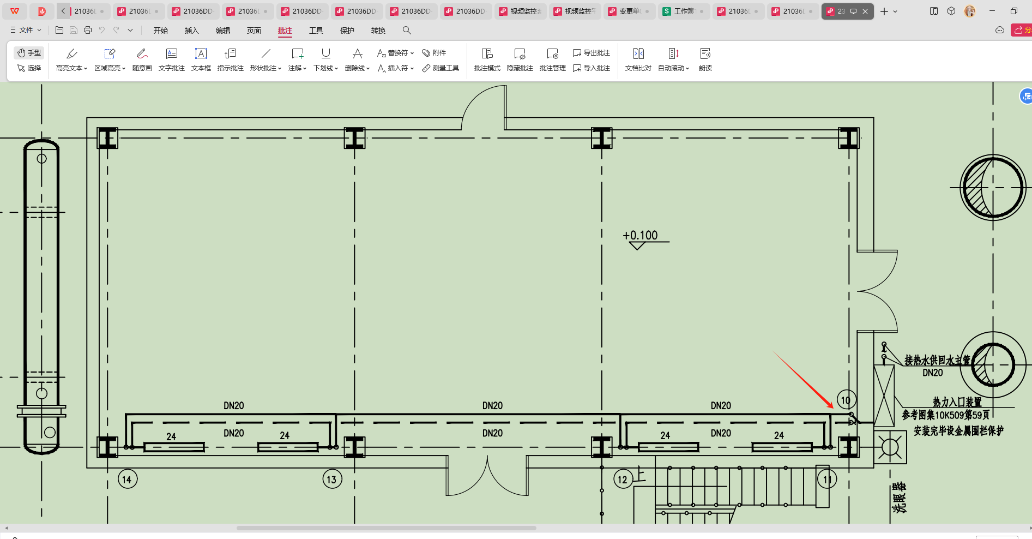Click axis bubble number 14
This screenshot has height=539, width=1032.
click(x=128, y=480)
